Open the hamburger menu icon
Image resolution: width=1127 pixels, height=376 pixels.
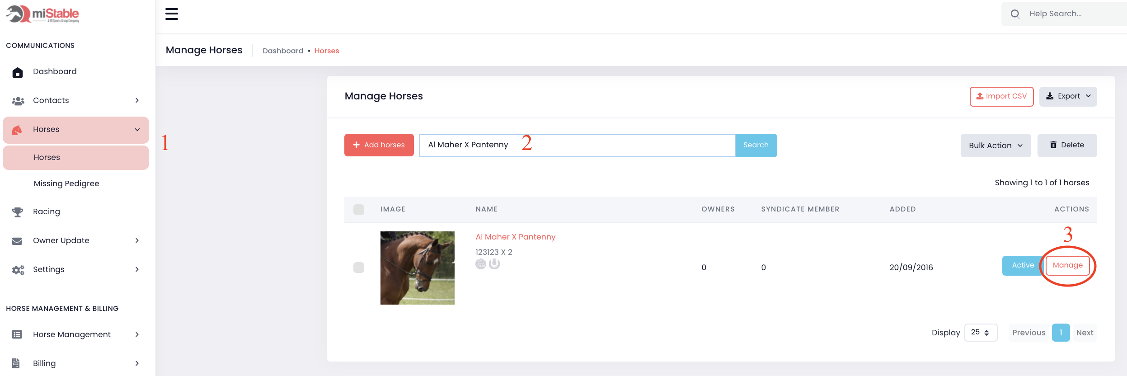point(172,14)
